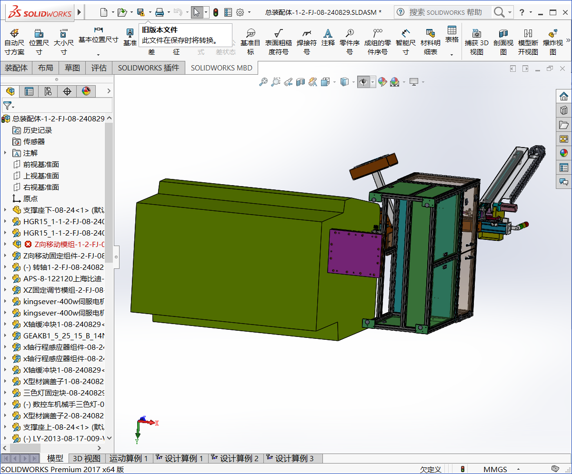The width and height of the screenshot is (572, 474).
Task: Expand the 注解 annotations tree node
Action: 5,153
